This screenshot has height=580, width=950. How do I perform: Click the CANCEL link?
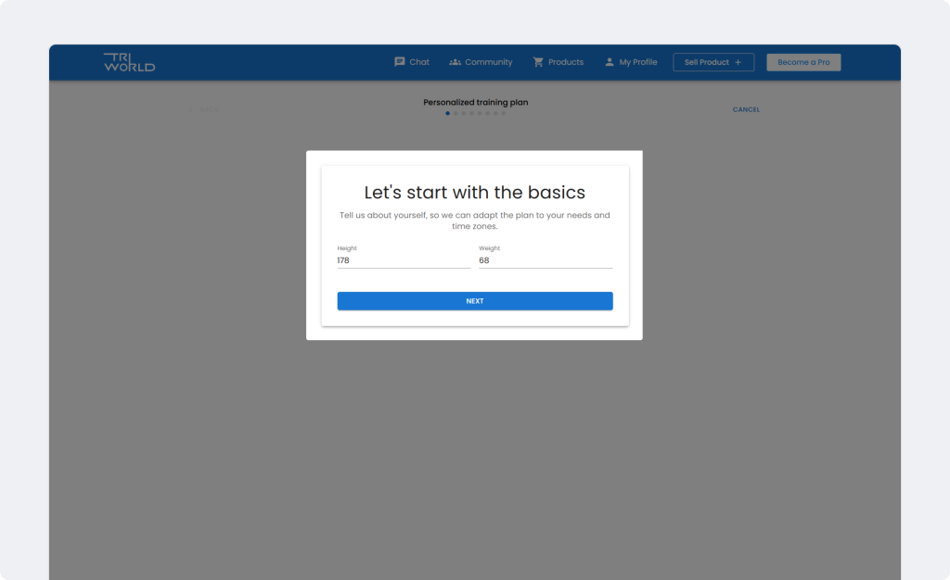coord(746,109)
